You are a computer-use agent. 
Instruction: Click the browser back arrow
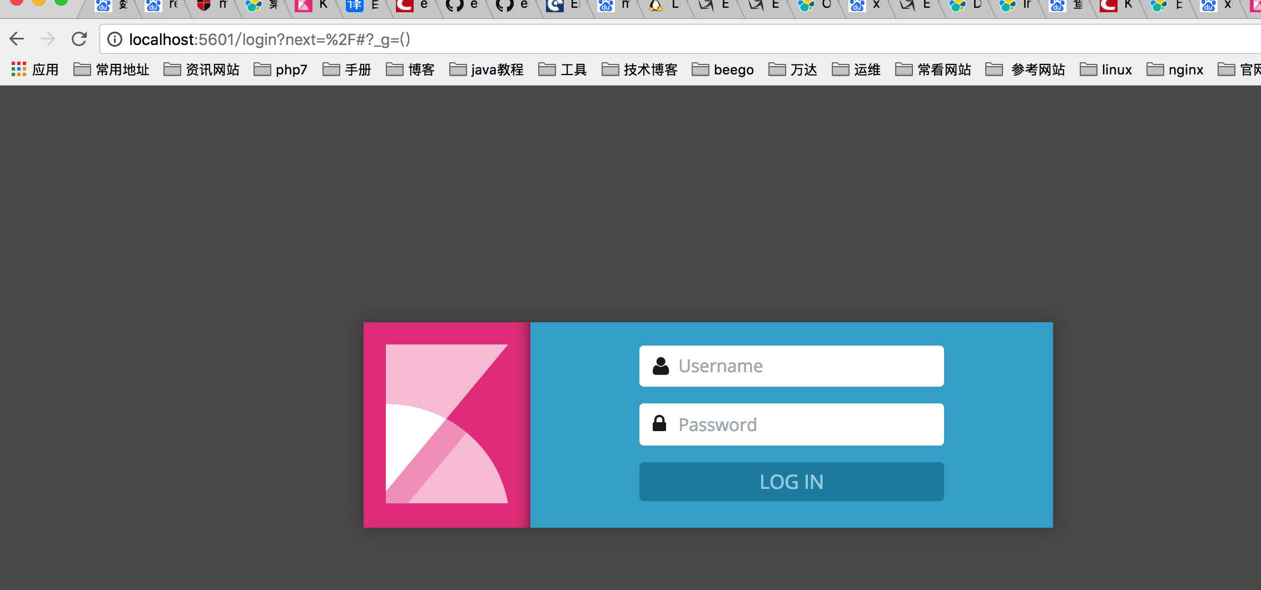(x=17, y=39)
